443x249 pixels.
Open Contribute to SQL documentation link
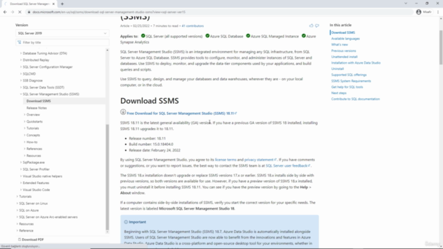click(355, 99)
